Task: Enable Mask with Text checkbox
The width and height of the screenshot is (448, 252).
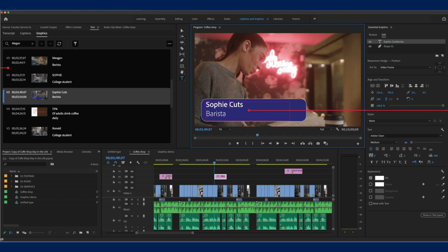Action: 370,204
